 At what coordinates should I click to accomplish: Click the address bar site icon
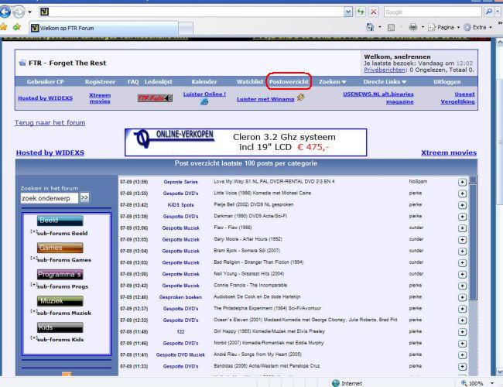click(x=44, y=12)
